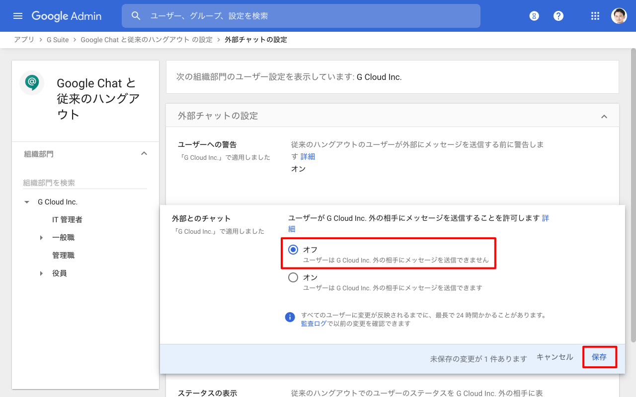Collapse the 組織部門 section
636x397 pixels.
[x=144, y=154]
